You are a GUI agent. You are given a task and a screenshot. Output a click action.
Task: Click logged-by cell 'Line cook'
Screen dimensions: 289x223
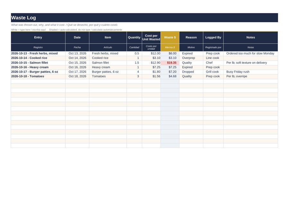pyautogui.click(x=213, y=58)
